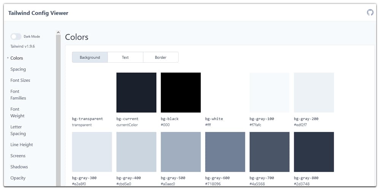The height and width of the screenshot is (190, 380).
Task: Click the bg-gray-600 class name
Action: (x=217, y=178)
